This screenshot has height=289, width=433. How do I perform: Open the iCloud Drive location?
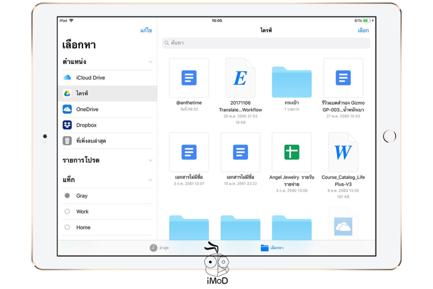pyautogui.click(x=90, y=77)
